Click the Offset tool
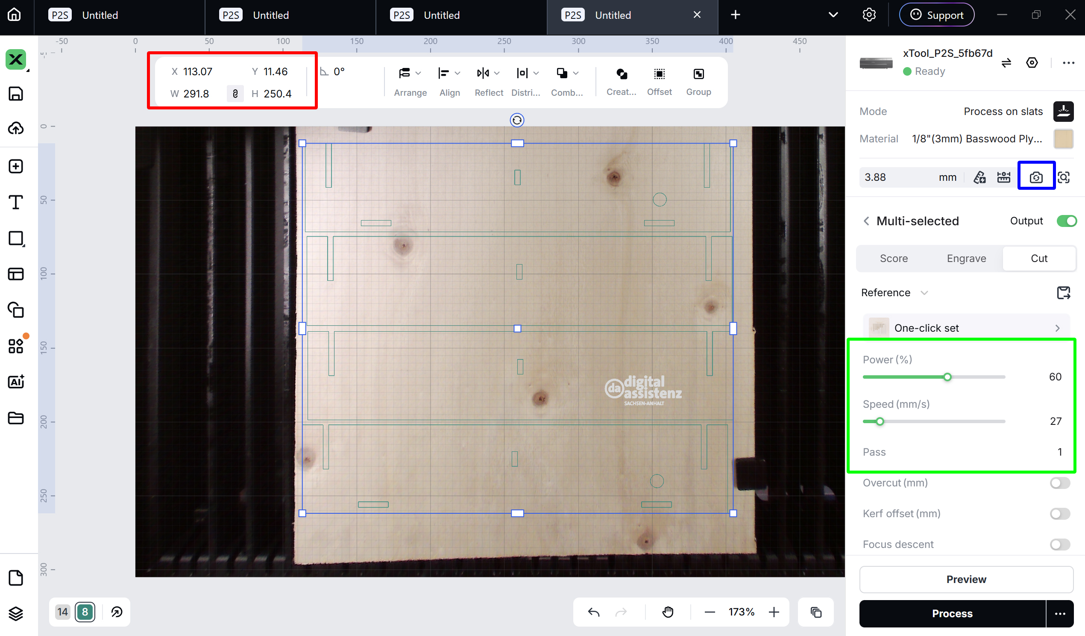Image resolution: width=1085 pixels, height=636 pixels. coord(659,82)
